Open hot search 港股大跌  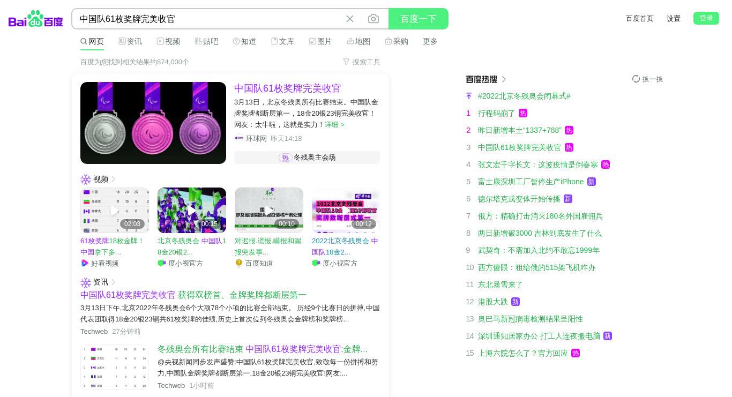492,302
